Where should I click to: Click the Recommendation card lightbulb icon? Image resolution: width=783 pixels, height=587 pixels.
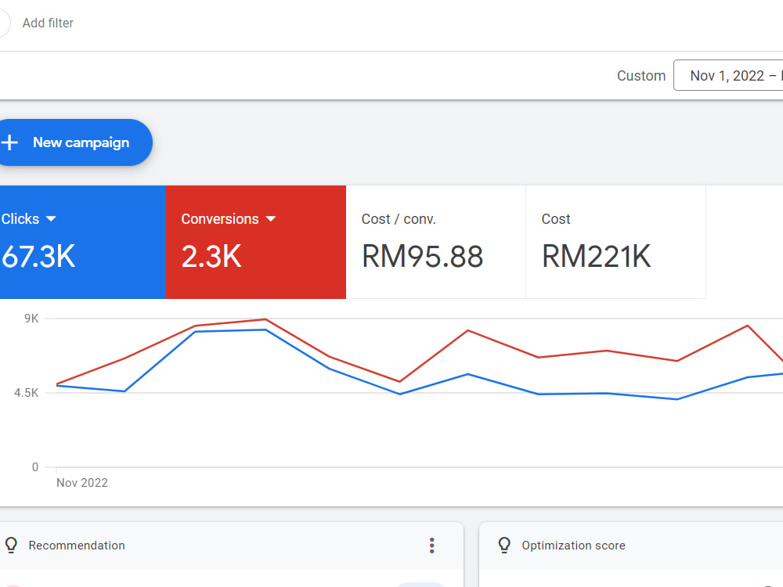(12, 546)
